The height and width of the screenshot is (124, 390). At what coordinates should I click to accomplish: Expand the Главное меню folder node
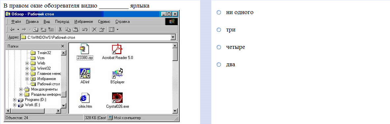tap(27, 73)
